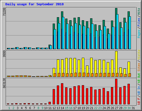Click the "Daily usage for September 2018" title

(34, 4)
